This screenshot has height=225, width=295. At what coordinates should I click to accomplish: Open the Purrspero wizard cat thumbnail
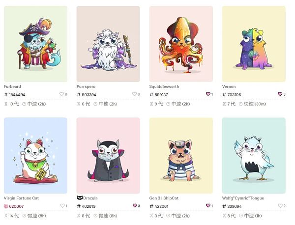pos(108,44)
